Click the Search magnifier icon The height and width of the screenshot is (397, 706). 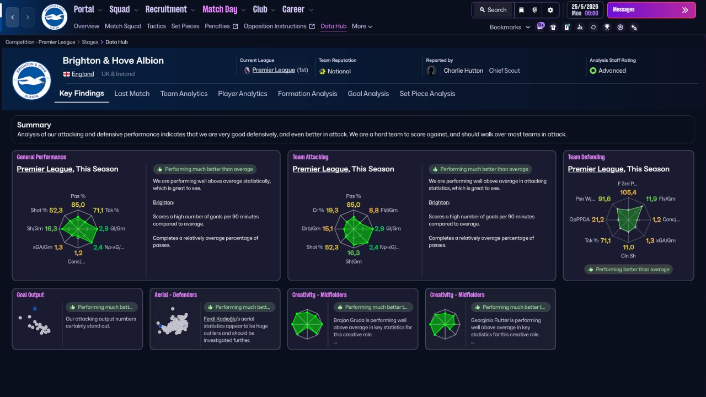[483, 10]
